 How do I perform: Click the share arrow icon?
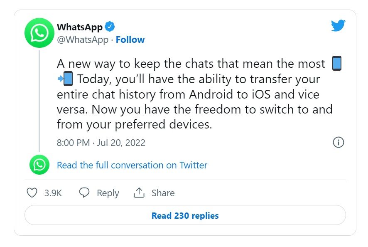coord(139,193)
